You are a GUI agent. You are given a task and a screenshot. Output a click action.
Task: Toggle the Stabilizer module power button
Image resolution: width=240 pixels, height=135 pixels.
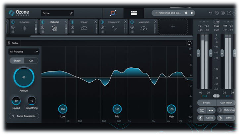[43, 22]
